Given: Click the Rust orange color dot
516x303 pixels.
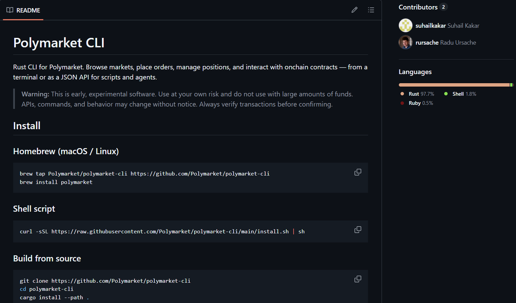Looking at the screenshot, I should [402, 94].
